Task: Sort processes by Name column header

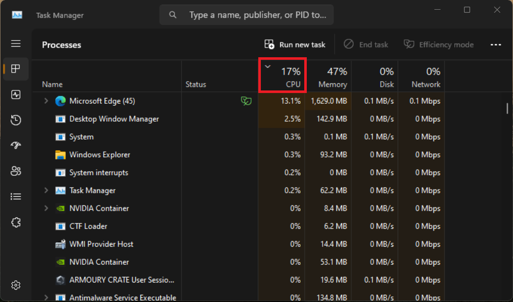Action: 52,84
